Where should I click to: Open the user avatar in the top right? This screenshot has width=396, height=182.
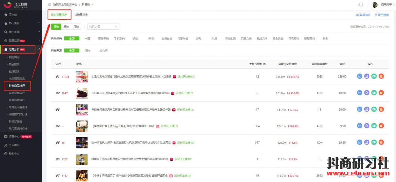(375, 5)
